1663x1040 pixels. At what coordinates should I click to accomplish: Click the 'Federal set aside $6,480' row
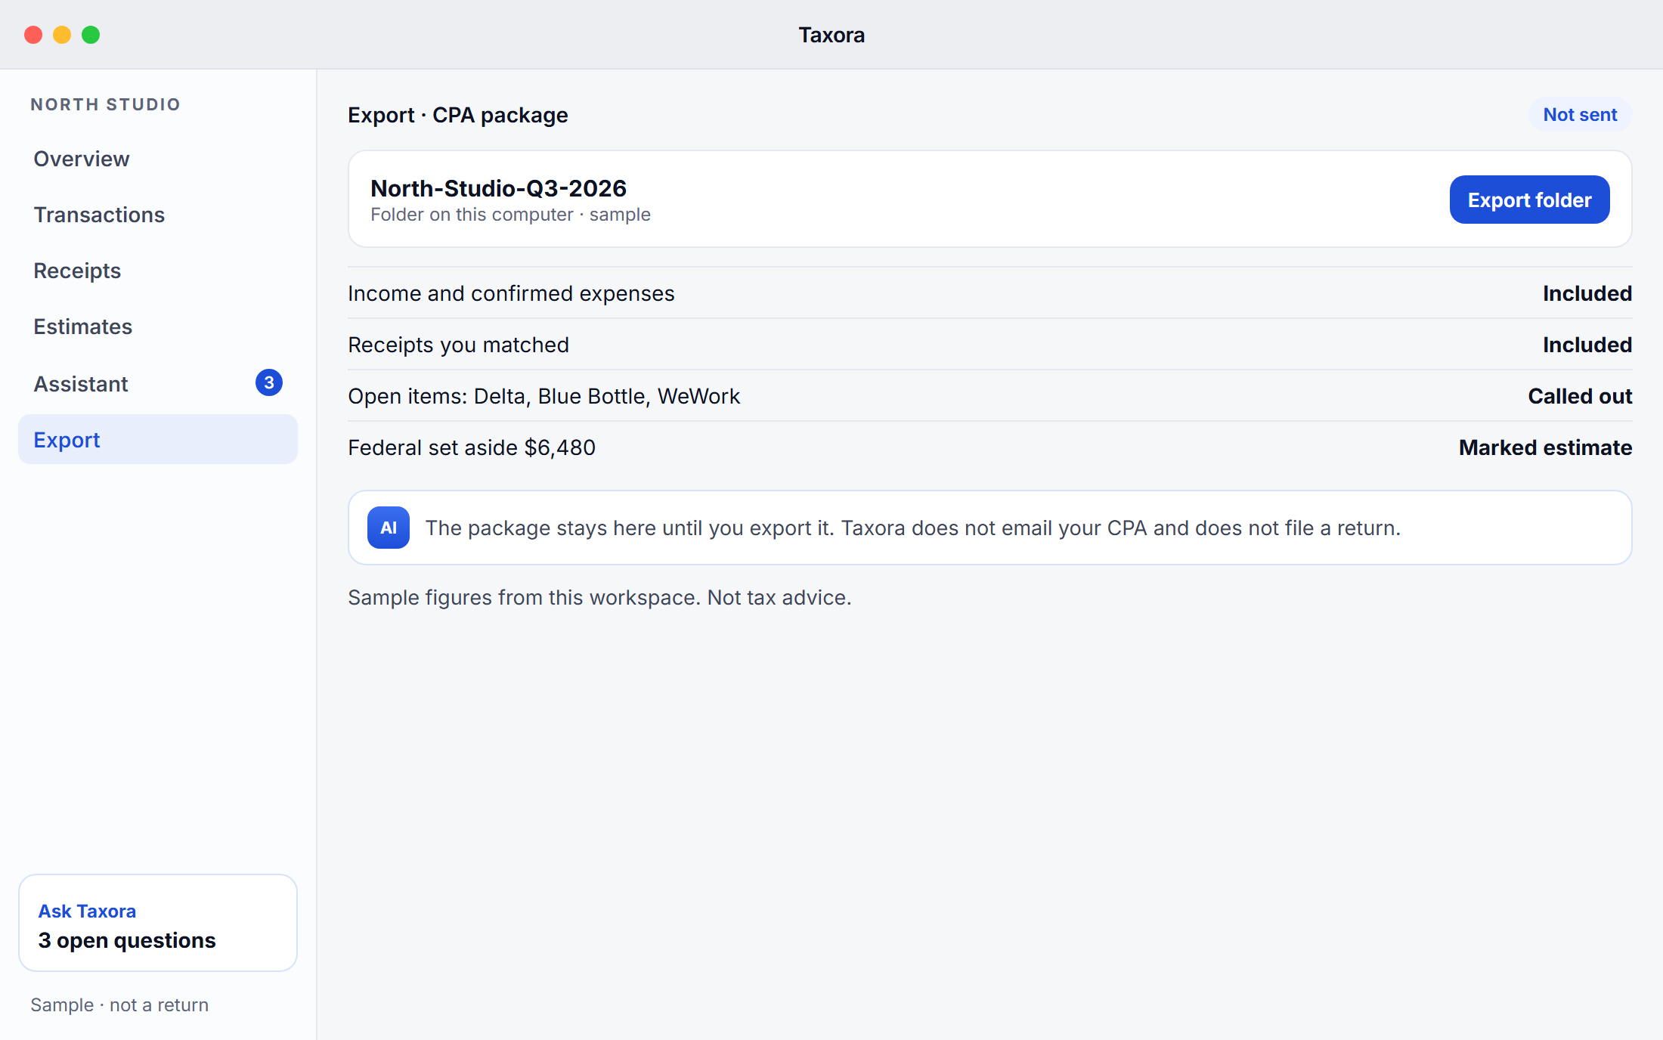click(x=990, y=447)
